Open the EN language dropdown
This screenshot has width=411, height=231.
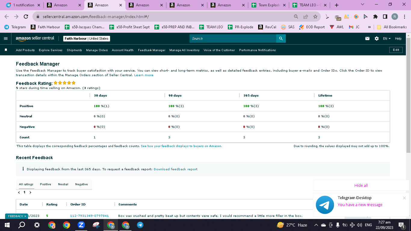(x=387, y=38)
